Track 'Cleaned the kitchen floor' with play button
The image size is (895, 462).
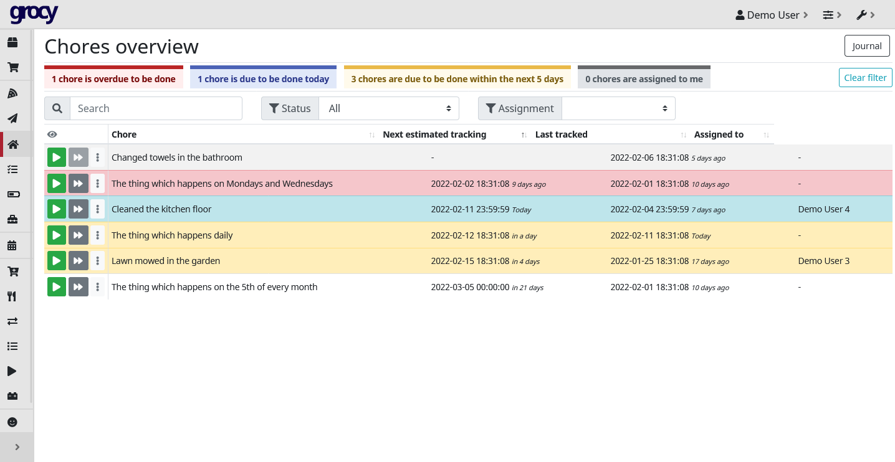pyautogui.click(x=57, y=209)
